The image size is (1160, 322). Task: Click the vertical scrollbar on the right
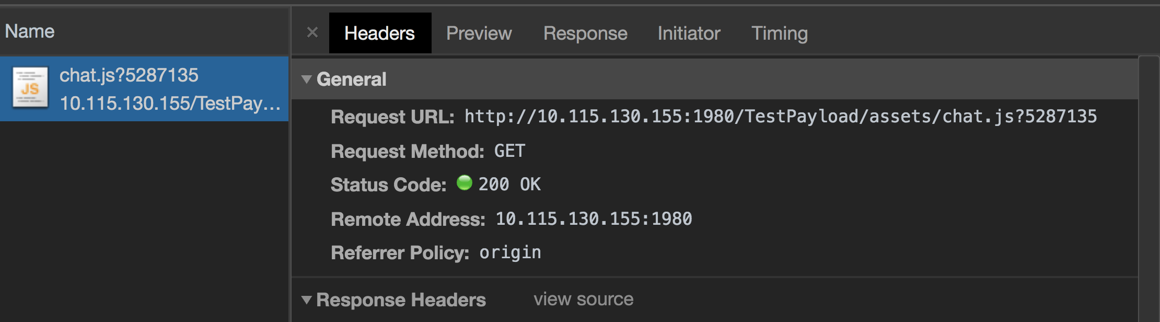coord(1149,188)
